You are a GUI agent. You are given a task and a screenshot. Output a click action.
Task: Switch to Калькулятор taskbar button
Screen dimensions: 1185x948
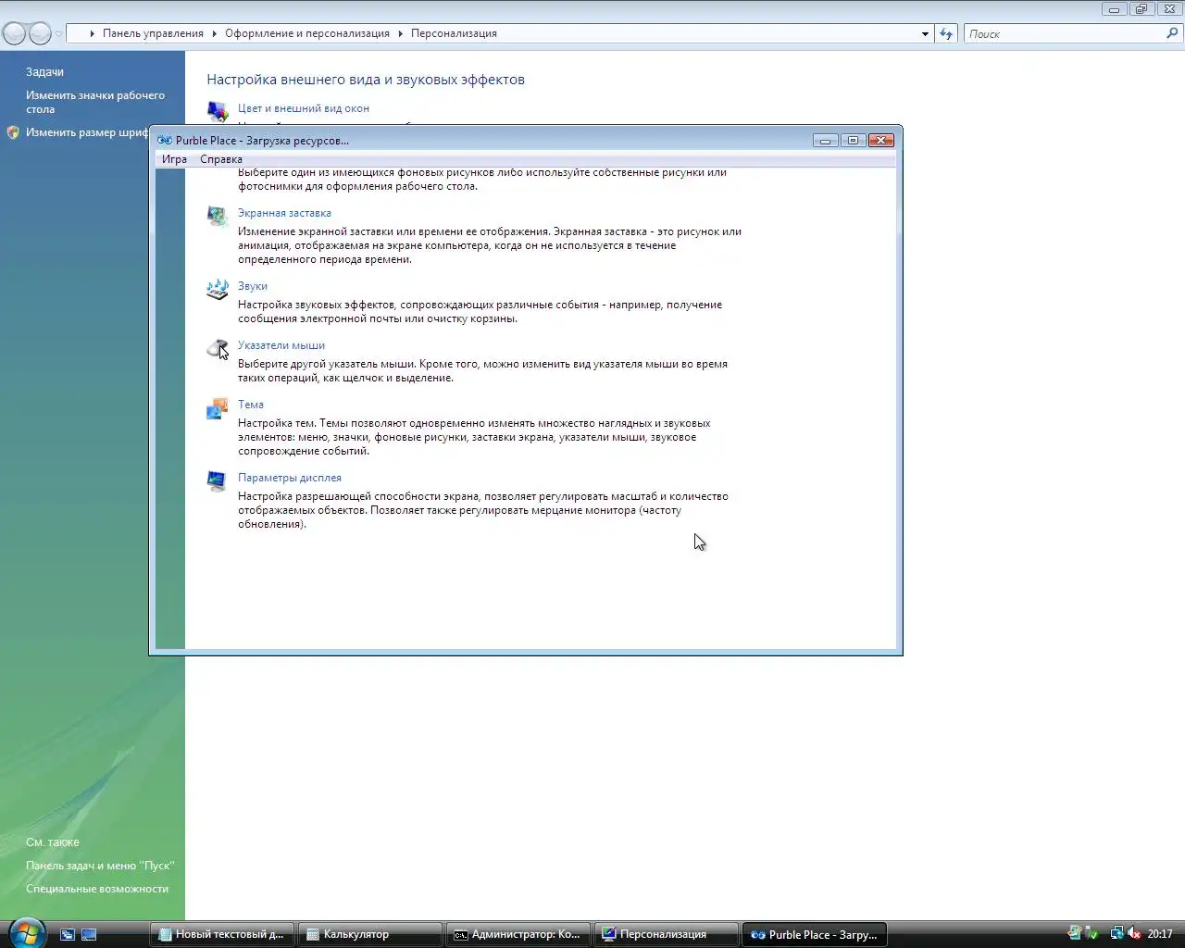[x=370, y=935]
